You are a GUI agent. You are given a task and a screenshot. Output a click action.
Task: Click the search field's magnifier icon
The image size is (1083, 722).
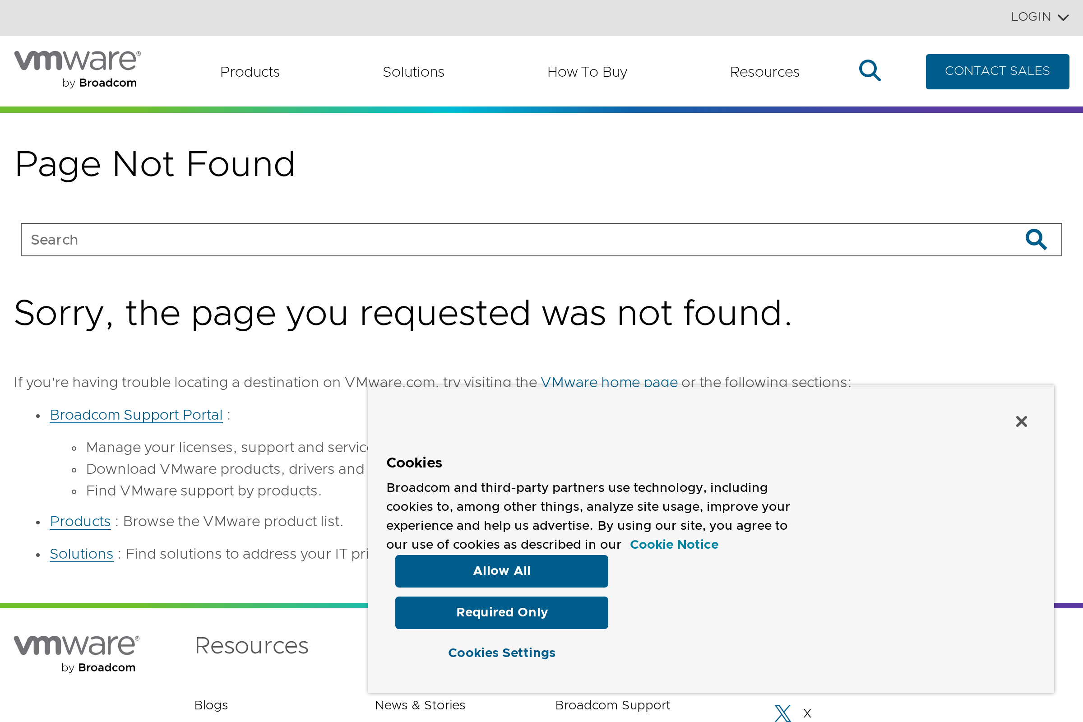coord(1036,240)
